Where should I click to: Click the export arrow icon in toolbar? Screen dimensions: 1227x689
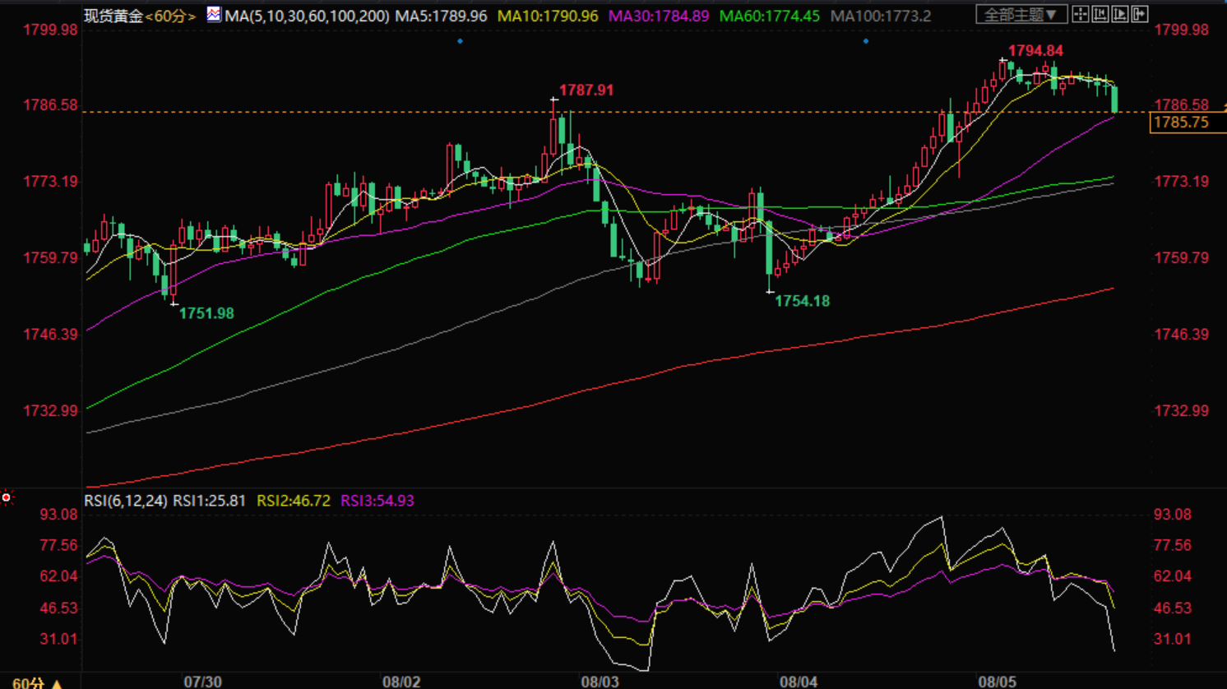pyautogui.click(x=1140, y=14)
